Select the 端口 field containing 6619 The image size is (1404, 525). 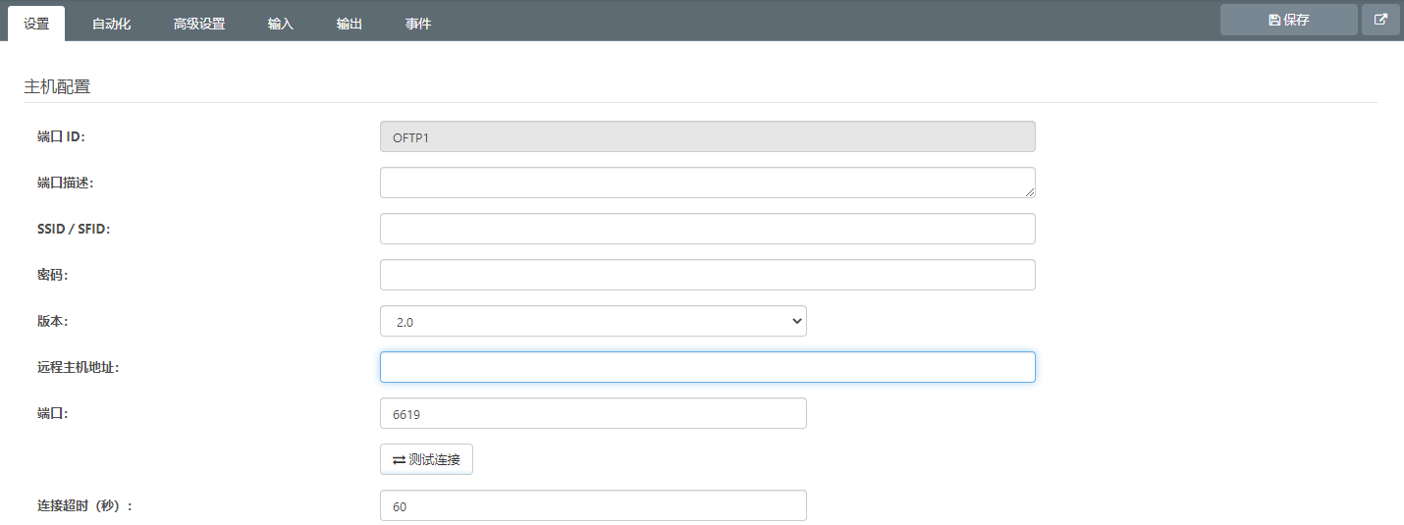[x=593, y=413]
